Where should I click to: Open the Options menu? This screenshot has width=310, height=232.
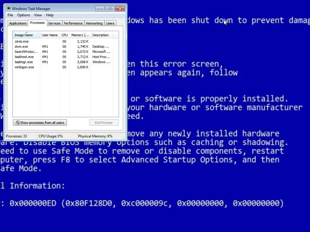[24, 15]
